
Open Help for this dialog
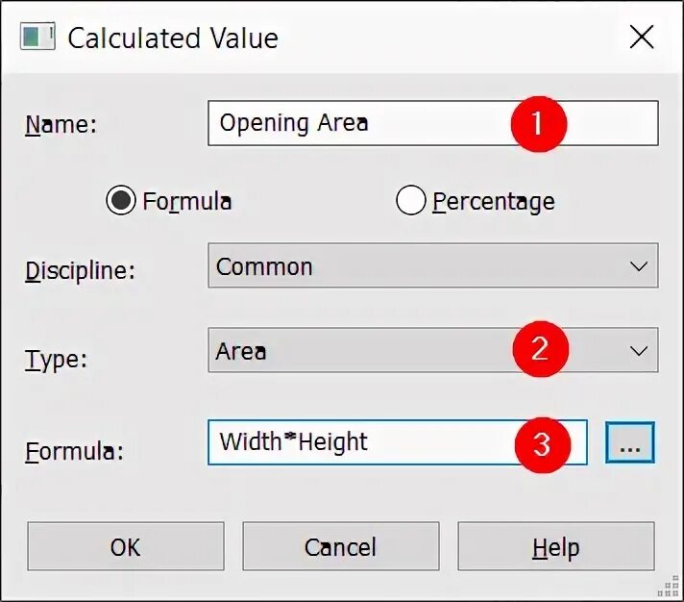tap(556, 546)
